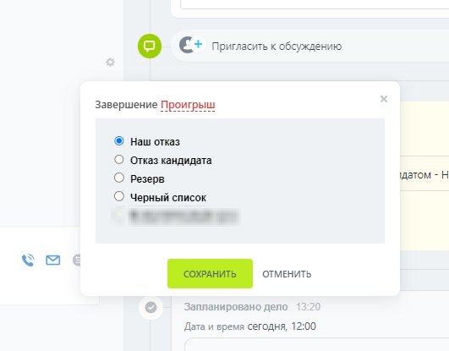Click the phone call icon

pos(28,261)
